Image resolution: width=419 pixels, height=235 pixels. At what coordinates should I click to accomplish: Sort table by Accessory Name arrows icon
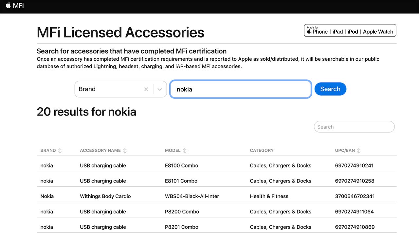pyautogui.click(x=125, y=150)
